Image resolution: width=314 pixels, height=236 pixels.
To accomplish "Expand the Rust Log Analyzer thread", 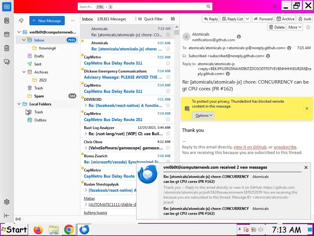I will coord(86,134).
